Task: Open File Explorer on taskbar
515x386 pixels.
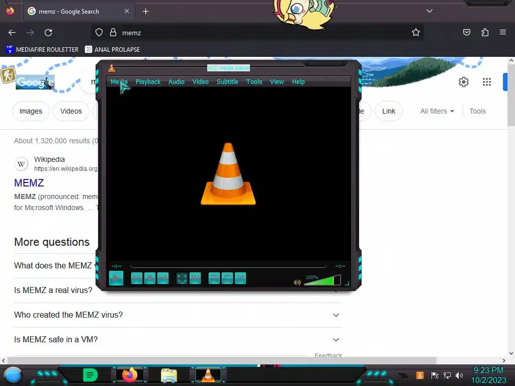Action: click(x=169, y=375)
